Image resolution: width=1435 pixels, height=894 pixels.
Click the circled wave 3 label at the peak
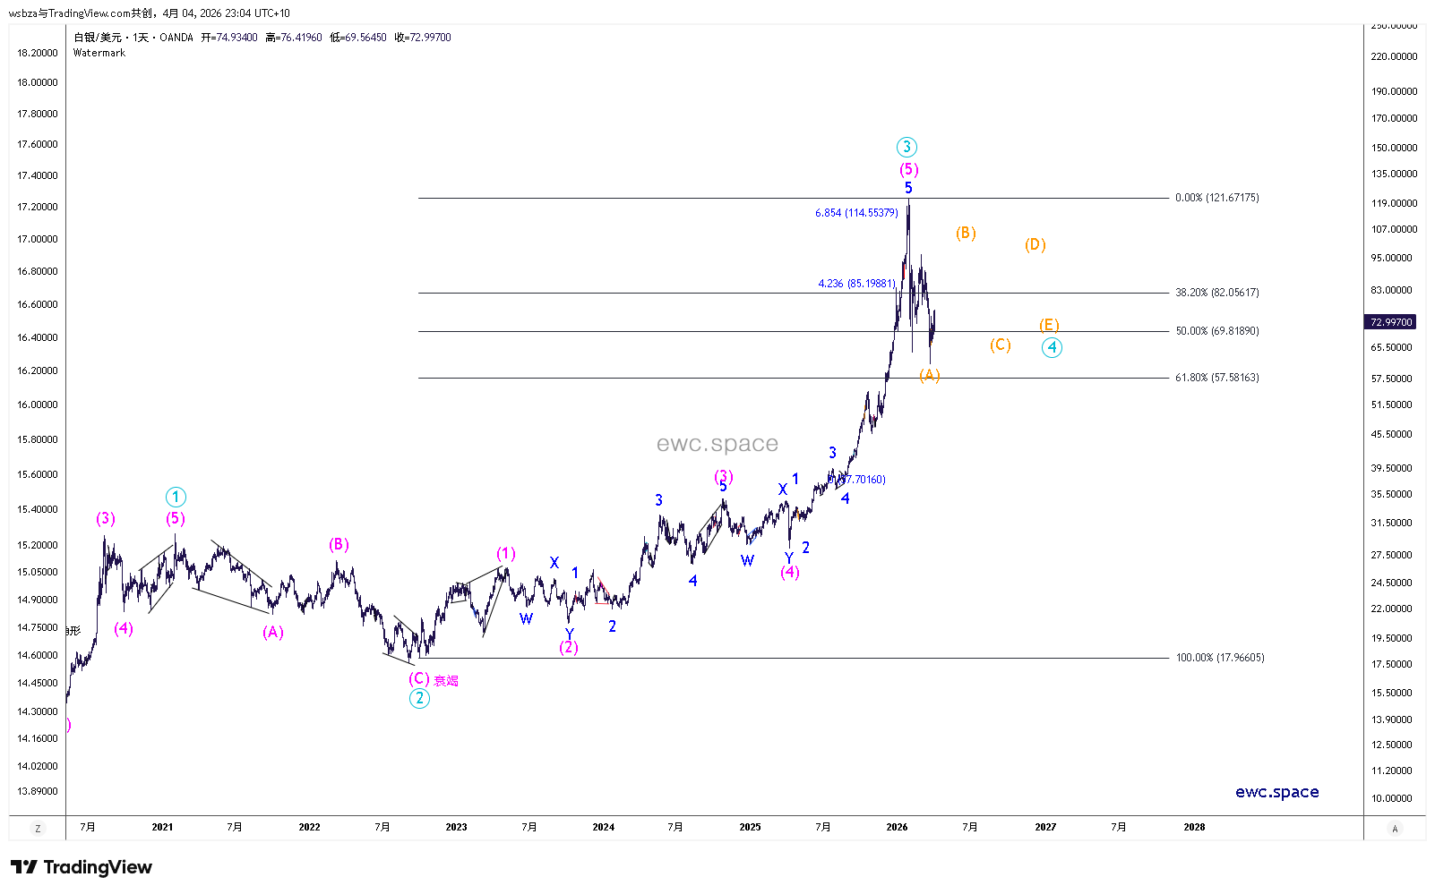tap(907, 147)
